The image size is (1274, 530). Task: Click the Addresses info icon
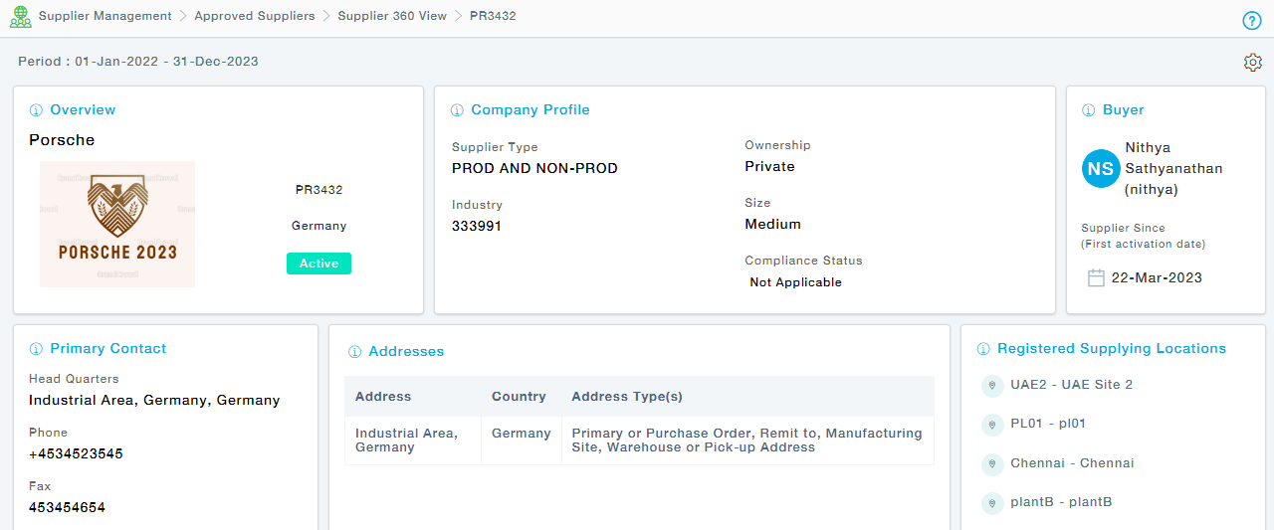point(354,352)
